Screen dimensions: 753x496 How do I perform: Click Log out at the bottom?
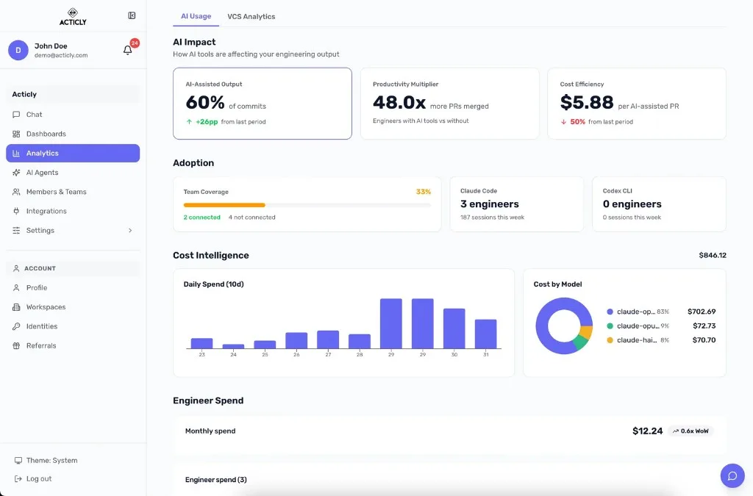(39, 478)
